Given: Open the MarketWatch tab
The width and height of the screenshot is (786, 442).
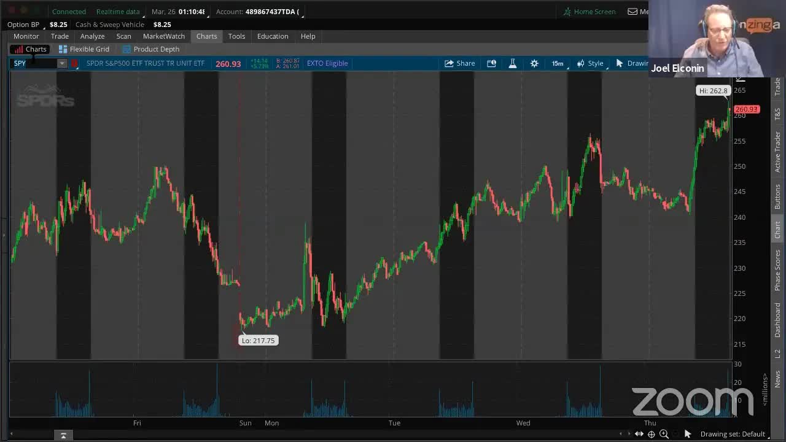Looking at the screenshot, I should click(x=164, y=36).
